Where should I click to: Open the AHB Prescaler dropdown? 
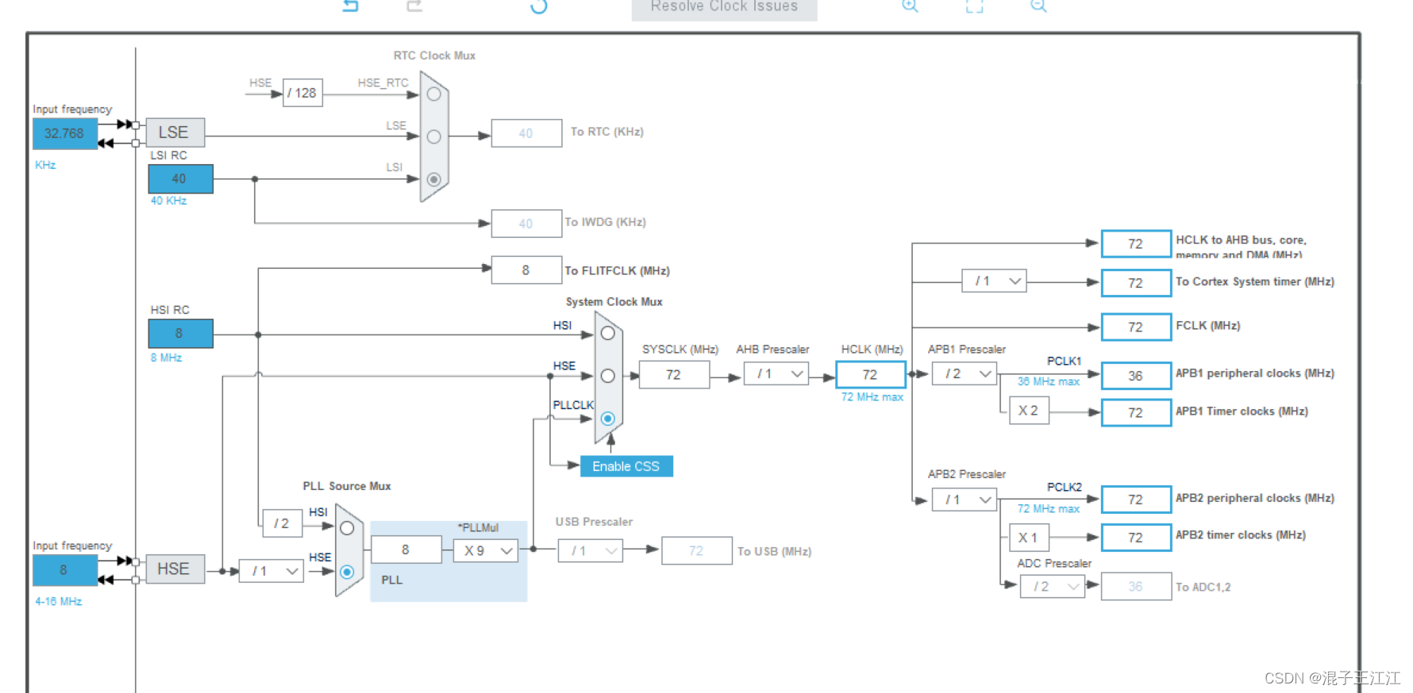[x=776, y=373]
